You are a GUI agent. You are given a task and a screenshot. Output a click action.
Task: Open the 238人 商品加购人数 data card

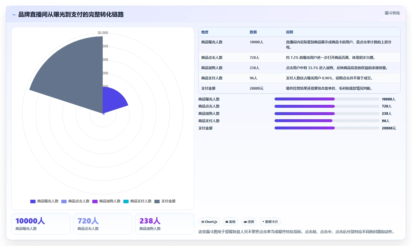165,224
